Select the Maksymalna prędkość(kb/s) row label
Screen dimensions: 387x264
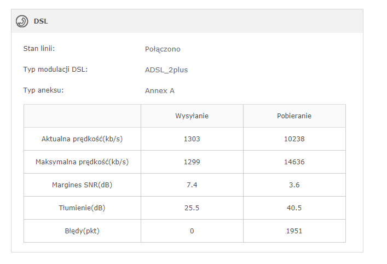click(82, 162)
